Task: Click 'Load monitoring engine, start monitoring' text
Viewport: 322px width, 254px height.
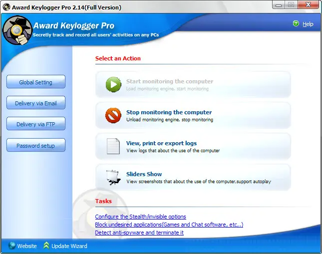Action: pos(167,89)
